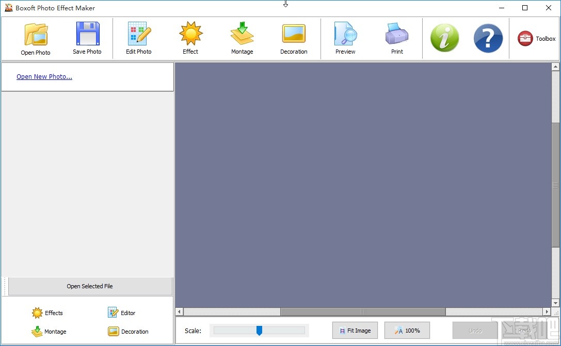Click the Save Photo toolbar icon
Viewport: 561px width, 346px height.
coord(87,37)
